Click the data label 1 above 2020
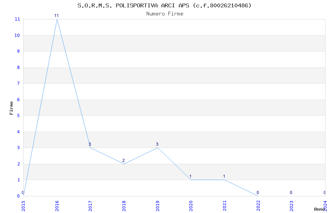 coord(190,176)
